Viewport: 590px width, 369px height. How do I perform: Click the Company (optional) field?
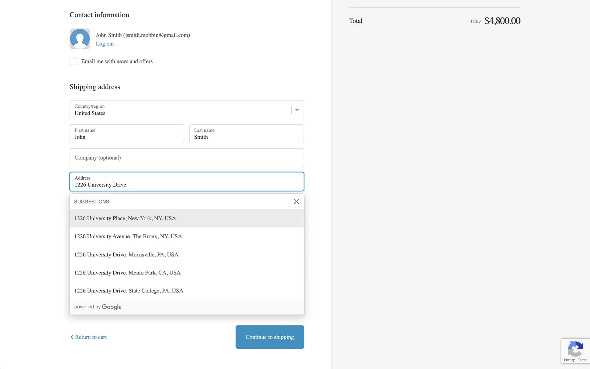tap(187, 158)
